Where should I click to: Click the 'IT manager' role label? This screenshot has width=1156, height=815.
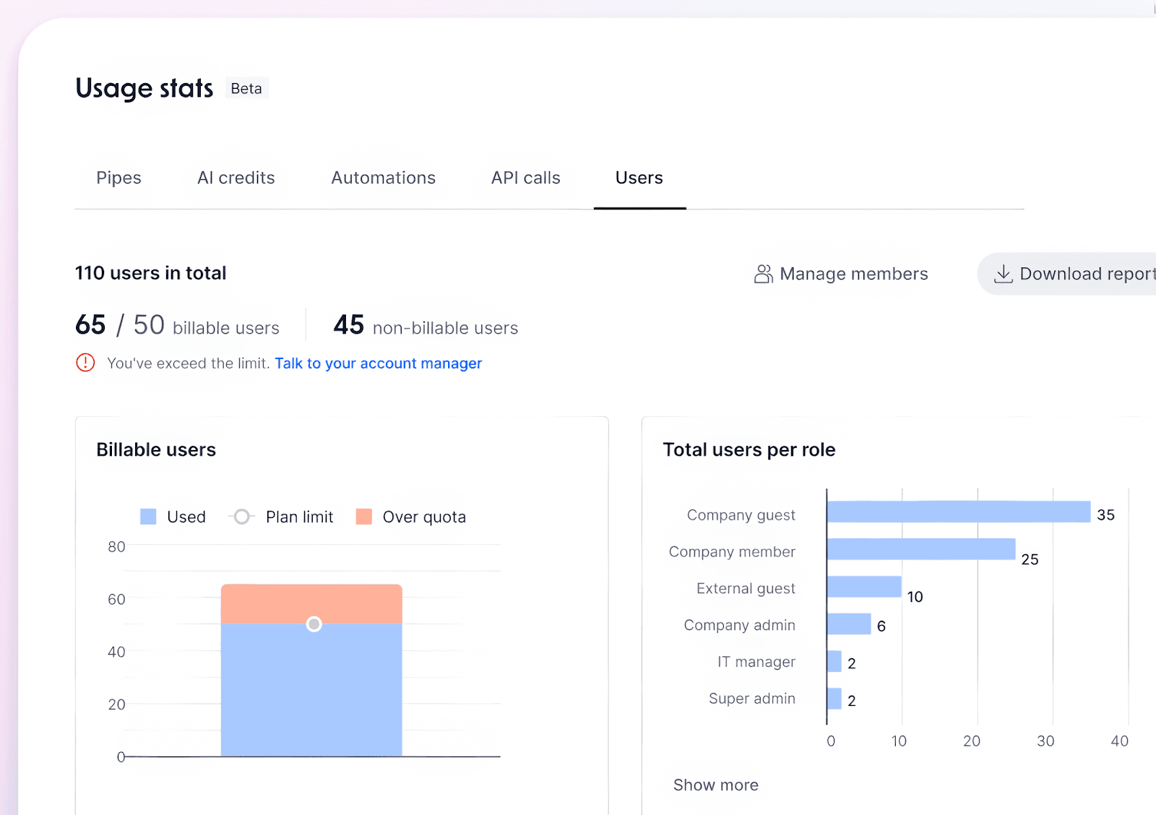(x=756, y=662)
